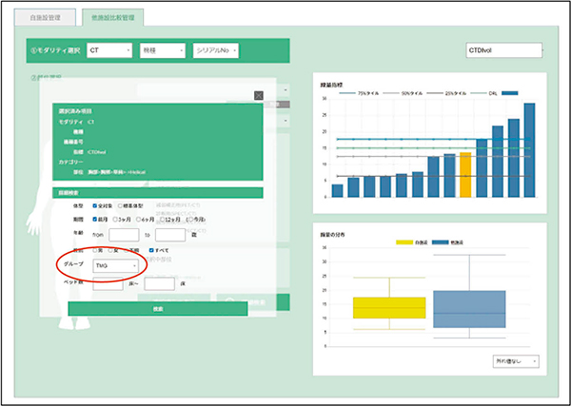Open the CT modality dropdown
Viewport: 571px width, 406px height.
[108, 50]
